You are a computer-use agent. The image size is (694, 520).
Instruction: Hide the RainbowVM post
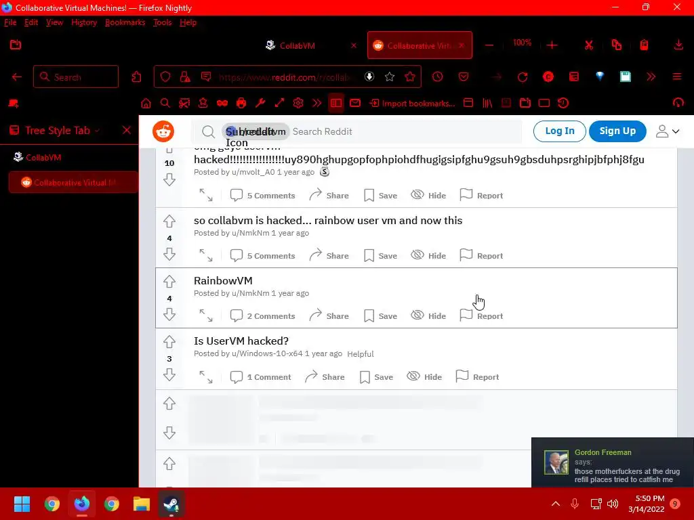428,316
